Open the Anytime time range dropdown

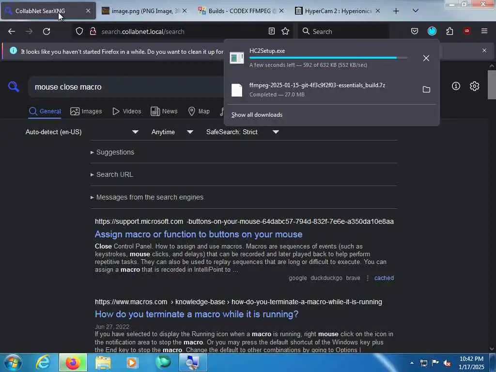[172, 132]
